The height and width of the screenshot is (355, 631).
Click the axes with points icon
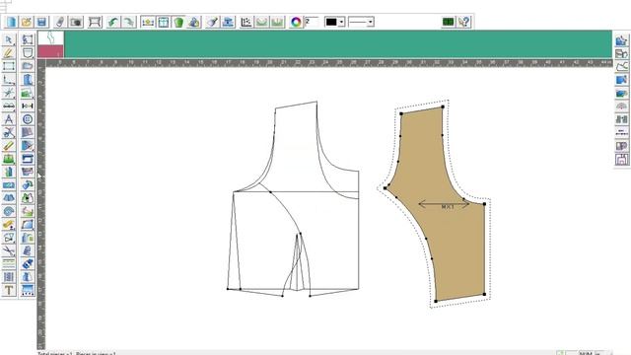pyautogui.click(x=246, y=22)
